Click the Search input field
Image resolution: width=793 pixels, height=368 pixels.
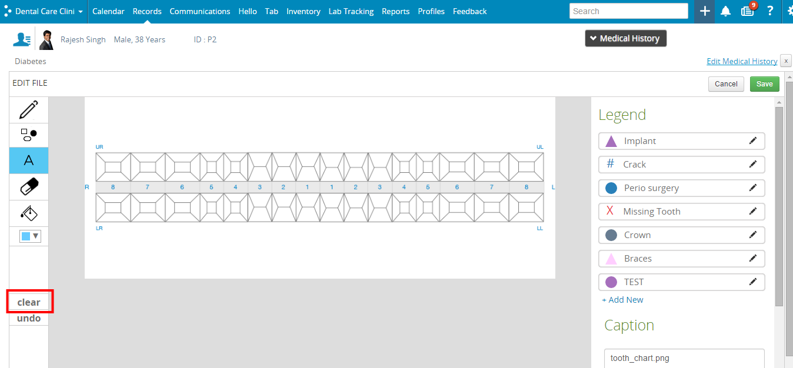pyautogui.click(x=629, y=11)
